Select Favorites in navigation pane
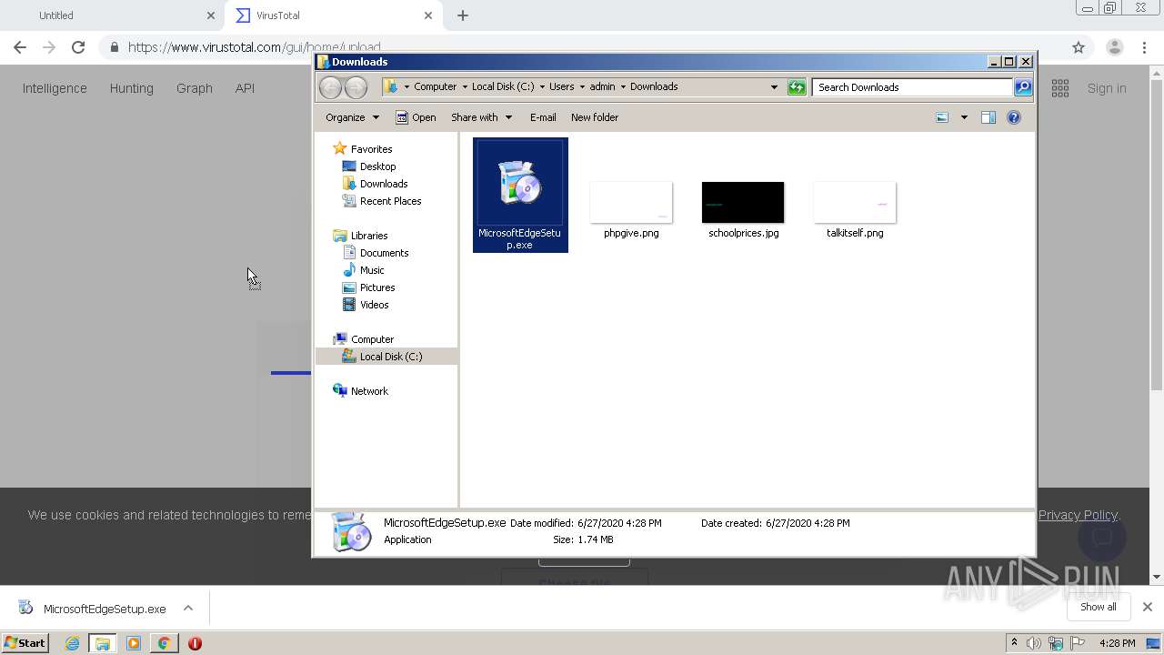 point(371,149)
